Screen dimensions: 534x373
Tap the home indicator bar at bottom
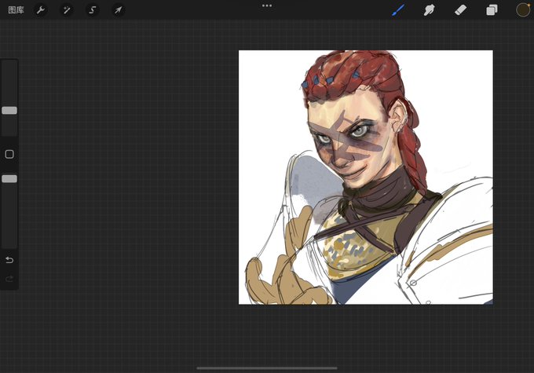click(x=267, y=368)
